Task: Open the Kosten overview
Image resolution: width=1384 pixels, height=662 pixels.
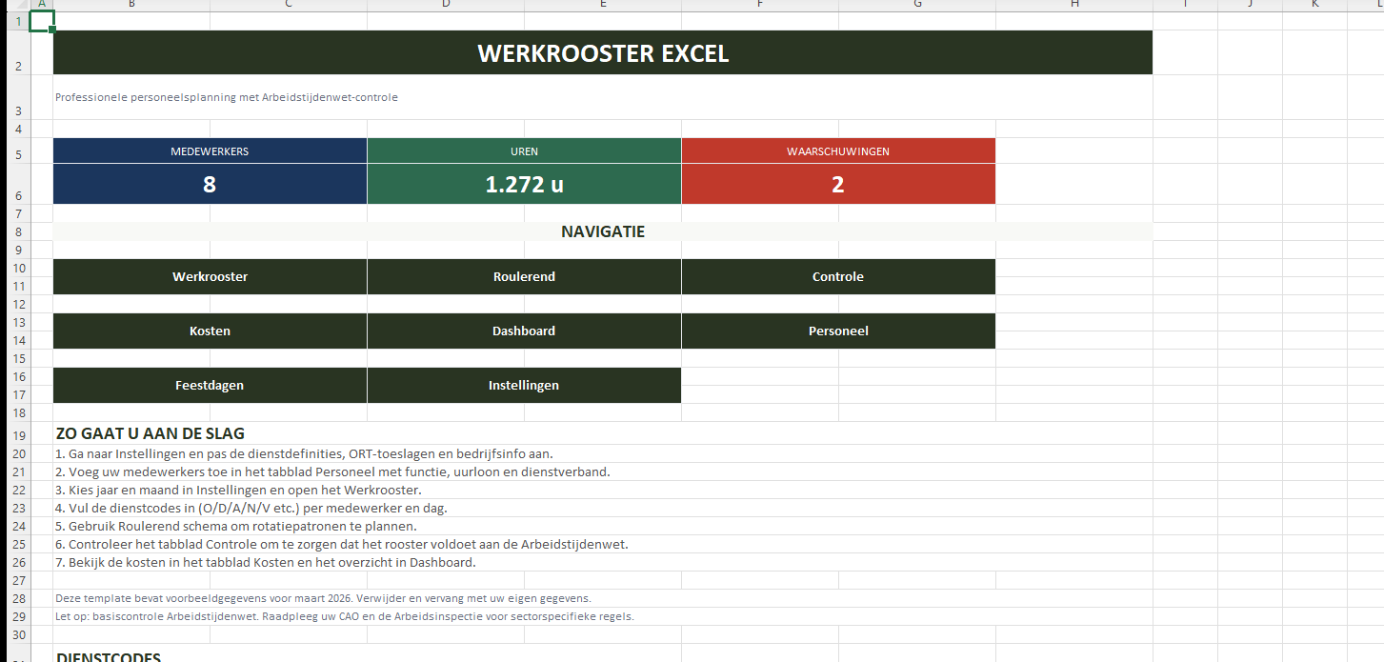Action: pos(210,331)
